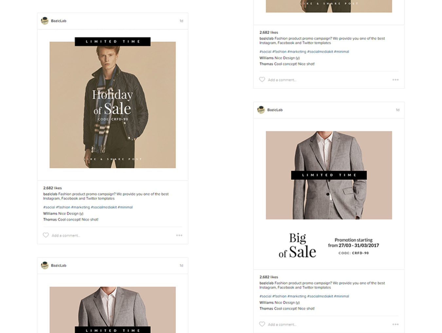Open more options on Holiday of Sale post
442x333 pixels.
179,235
